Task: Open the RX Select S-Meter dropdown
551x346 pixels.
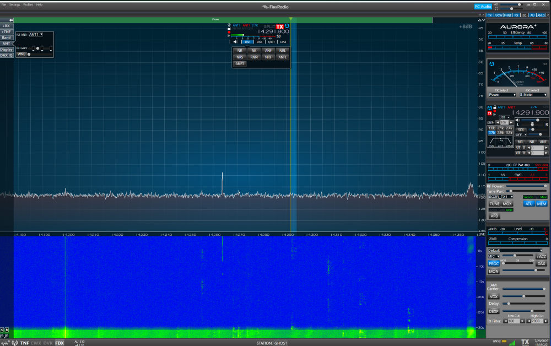Action: tap(533, 95)
